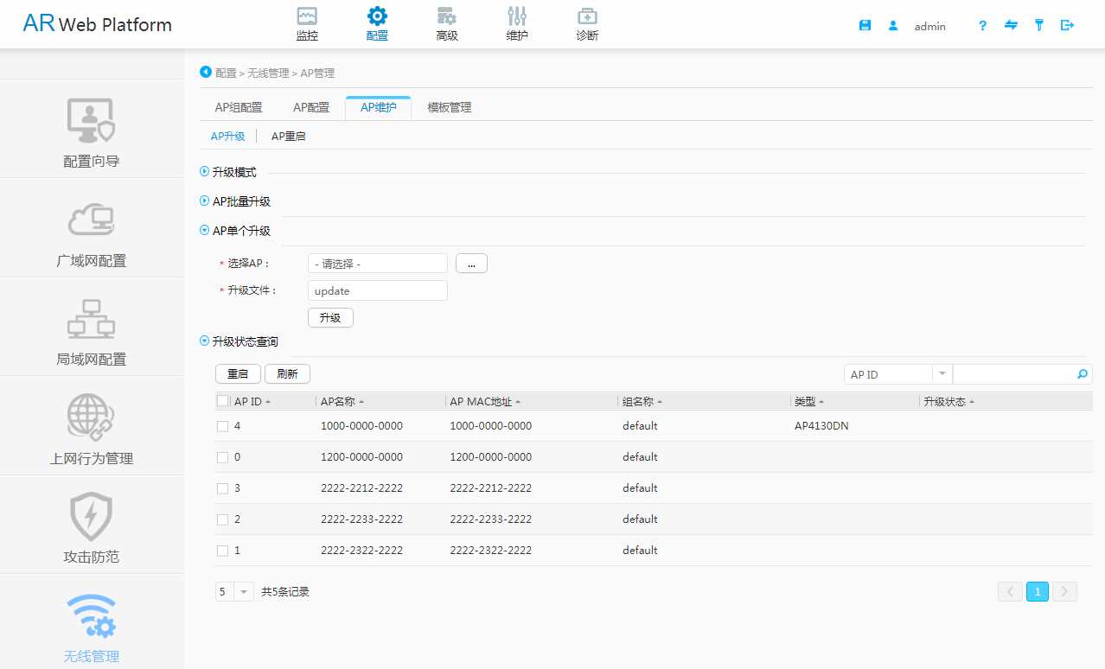Open the AP ID filter dropdown
The height and width of the screenshot is (669, 1105).
click(942, 374)
